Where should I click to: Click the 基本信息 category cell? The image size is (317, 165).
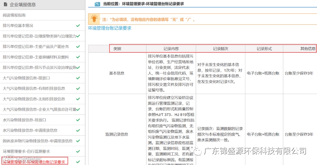117,73
